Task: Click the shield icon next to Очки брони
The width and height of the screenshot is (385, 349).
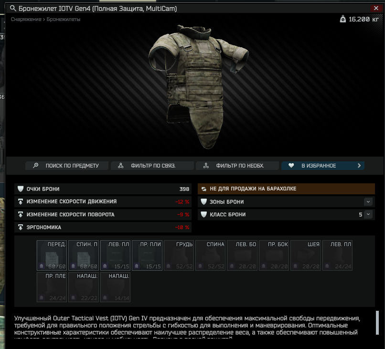Action: (x=21, y=189)
